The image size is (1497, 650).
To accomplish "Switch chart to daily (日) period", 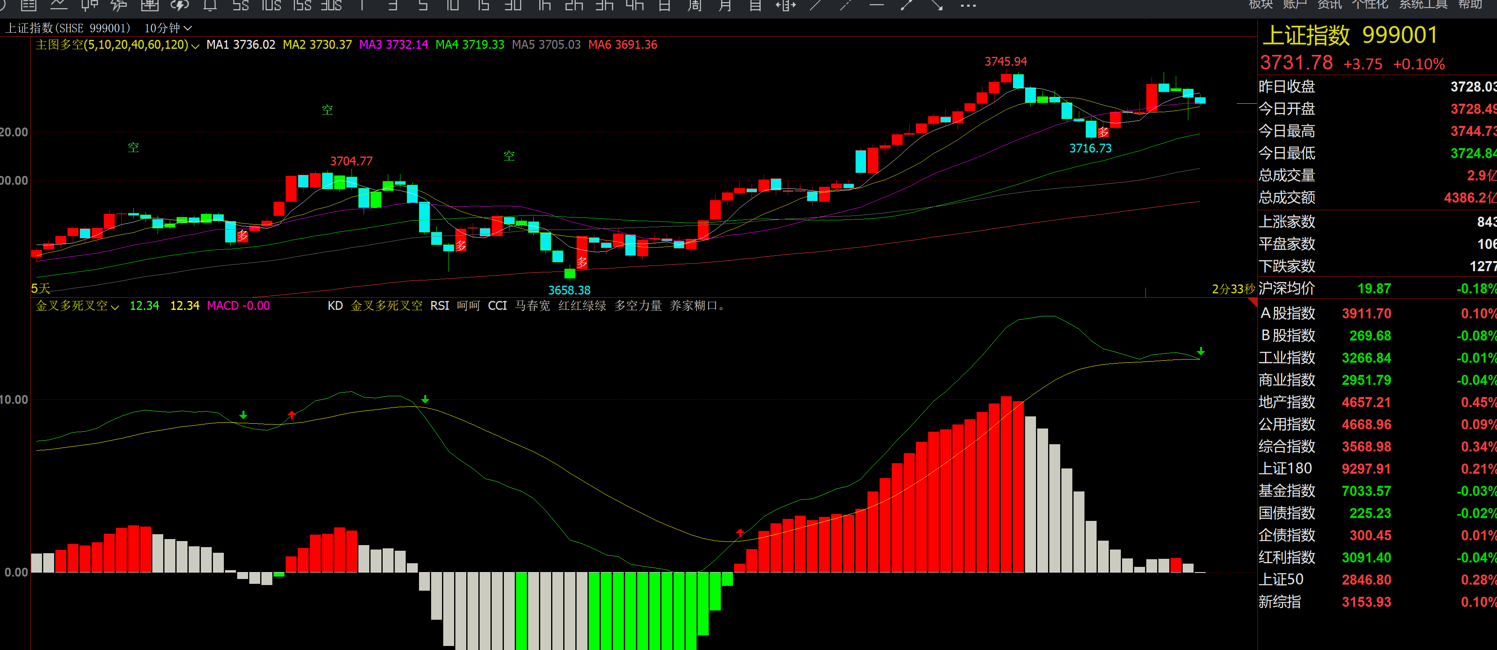I will 665,5.
